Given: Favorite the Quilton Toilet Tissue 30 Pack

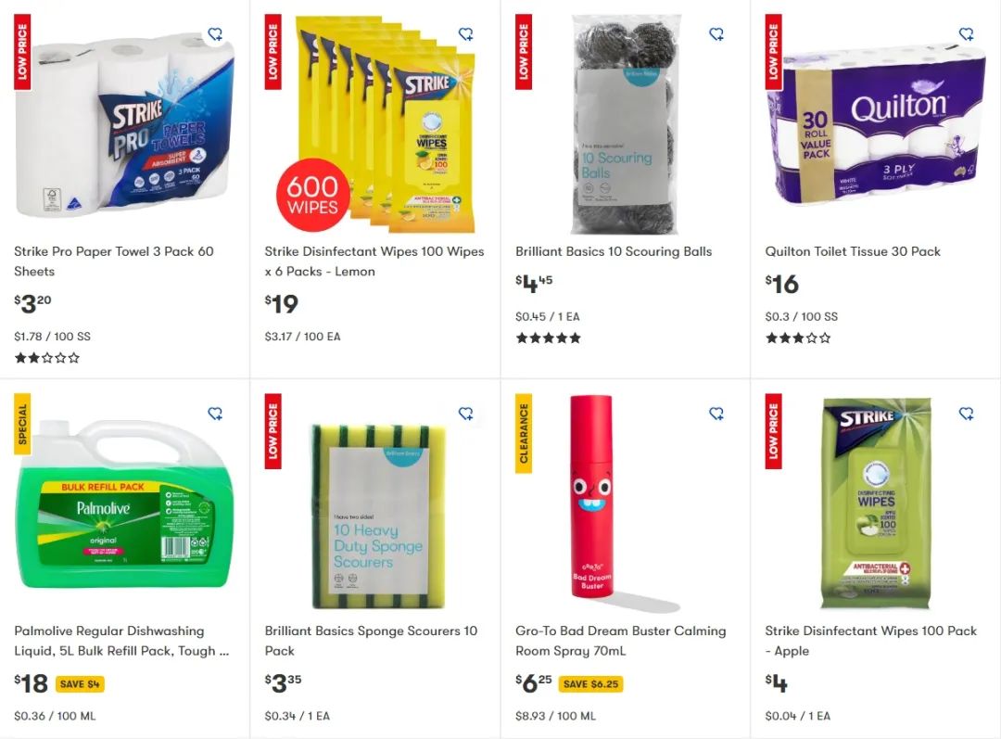Looking at the screenshot, I should [967, 34].
